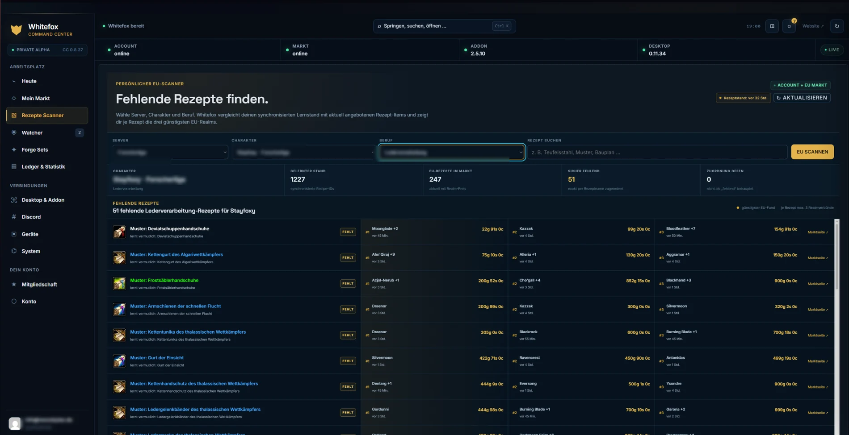Click the Private Alpha version badge
Image resolution: width=849 pixels, height=435 pixels.
47,50
